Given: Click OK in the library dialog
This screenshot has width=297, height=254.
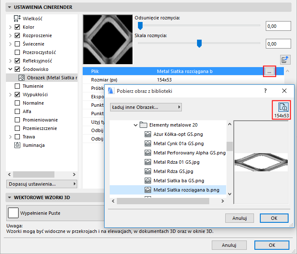Looking at the screenshot, I should (274, 218).
